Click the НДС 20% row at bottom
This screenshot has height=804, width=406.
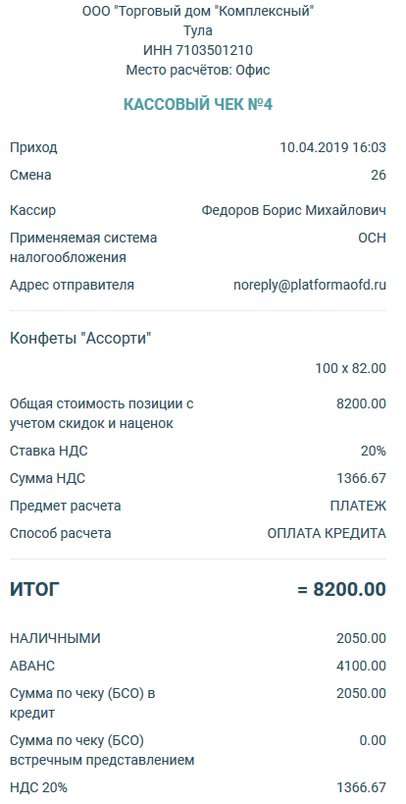(x=198, y=787)
